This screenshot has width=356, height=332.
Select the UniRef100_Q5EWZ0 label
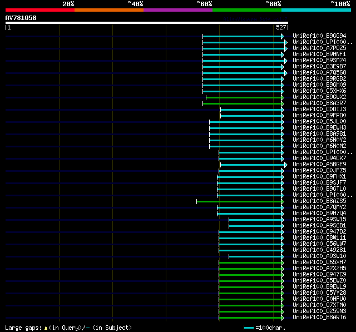click(319, 281)
